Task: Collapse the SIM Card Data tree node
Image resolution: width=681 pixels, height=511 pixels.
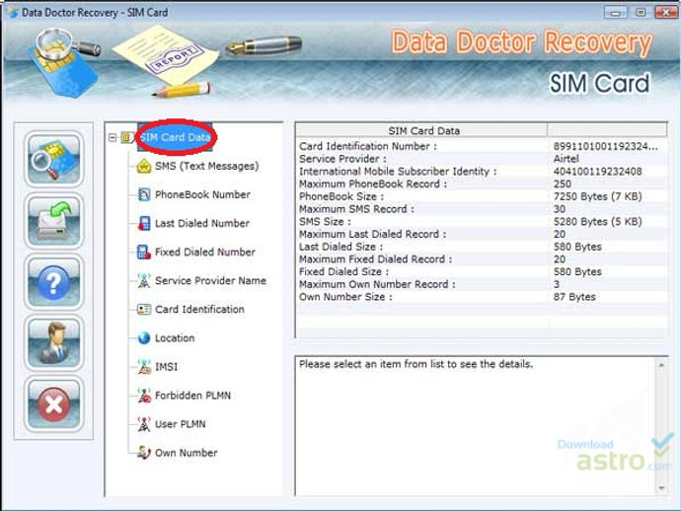Action: (x=113, y=138)
